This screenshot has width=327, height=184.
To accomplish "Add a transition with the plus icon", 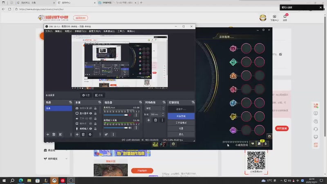I will (149, 120).
